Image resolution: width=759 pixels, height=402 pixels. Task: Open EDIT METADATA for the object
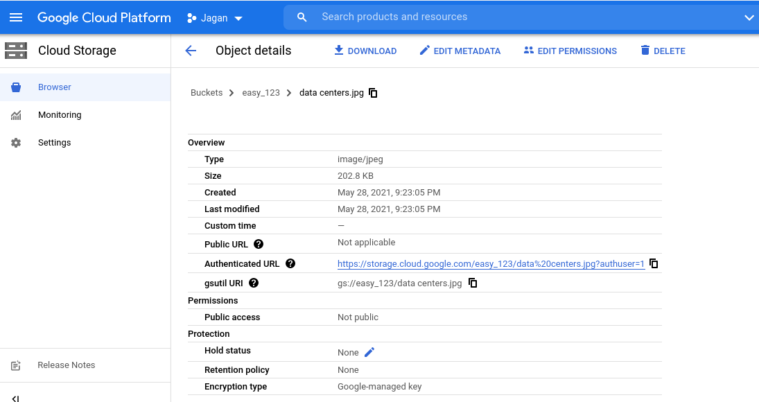(460, 51)
